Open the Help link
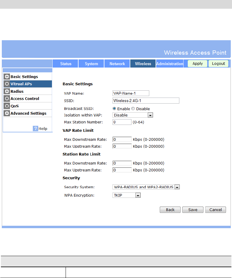This screenshot has width=232, height=278. (43, 129)
